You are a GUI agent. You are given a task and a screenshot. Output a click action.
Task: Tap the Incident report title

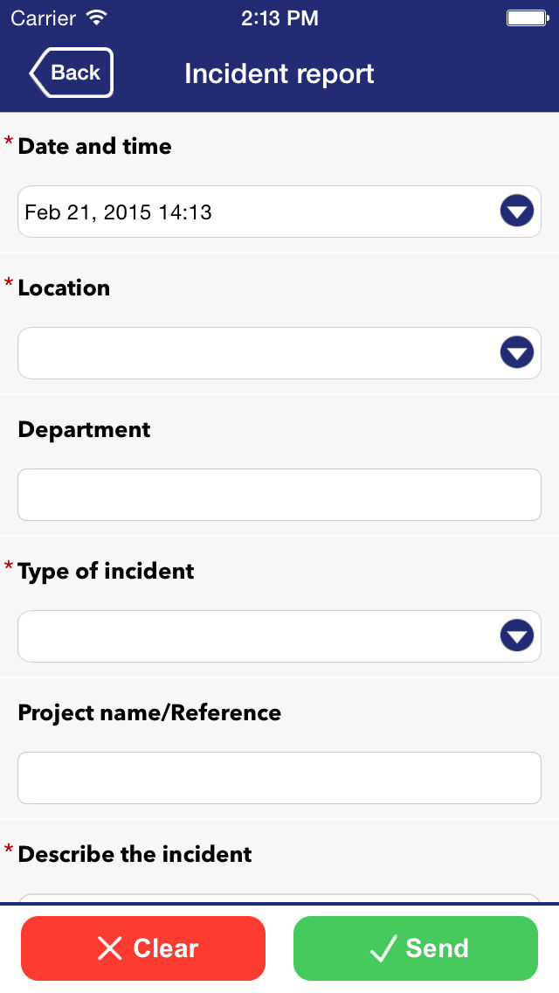click(x=279, y=73)
